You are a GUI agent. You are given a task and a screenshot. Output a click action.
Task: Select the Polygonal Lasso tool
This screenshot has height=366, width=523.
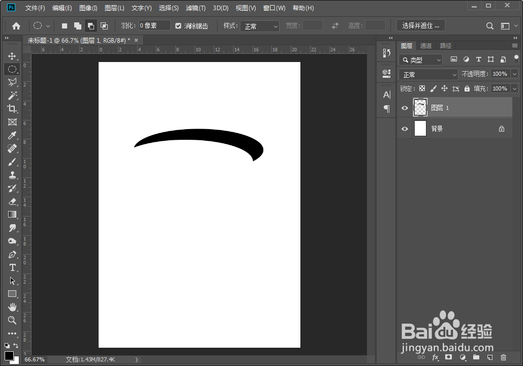click(x=12, y=82)
